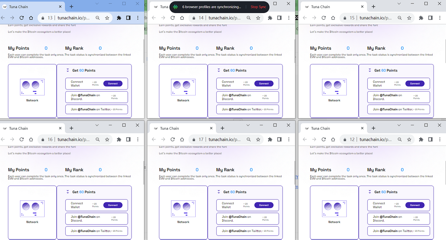Go back in window 14

[154, 18]
